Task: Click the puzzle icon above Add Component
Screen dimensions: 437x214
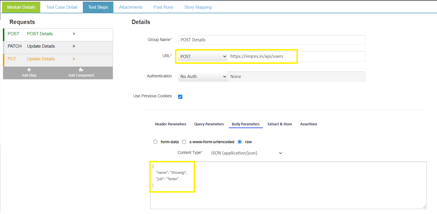Action: tap(81, 70)
